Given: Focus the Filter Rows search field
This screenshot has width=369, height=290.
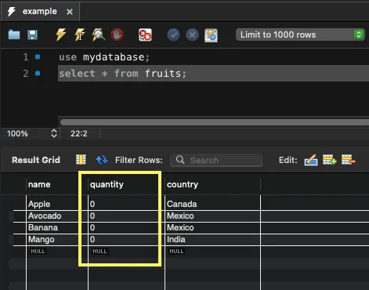Looking at the screenshot, I should [x=216, y=160].
